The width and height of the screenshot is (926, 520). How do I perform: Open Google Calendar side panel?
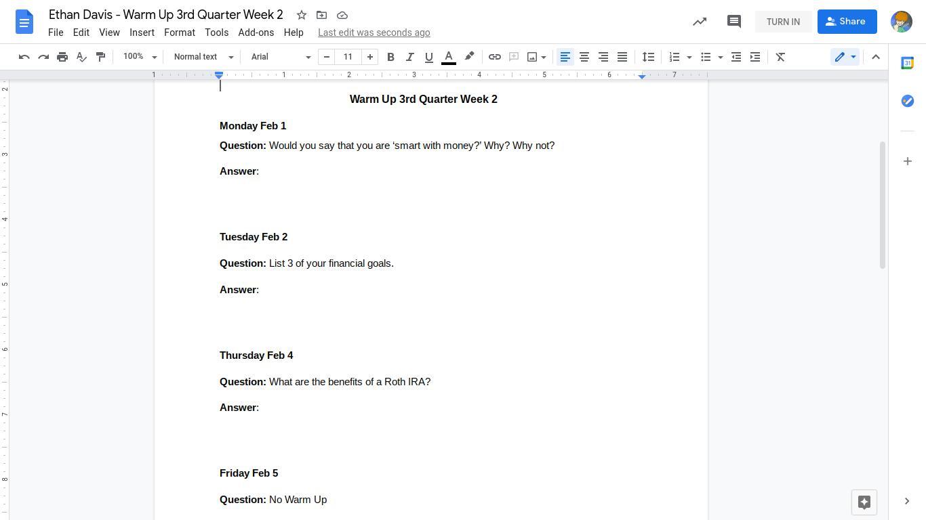[x=907, y=63]
